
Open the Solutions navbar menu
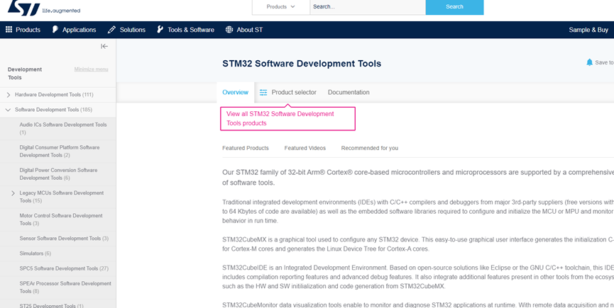(x=132, y=30)
